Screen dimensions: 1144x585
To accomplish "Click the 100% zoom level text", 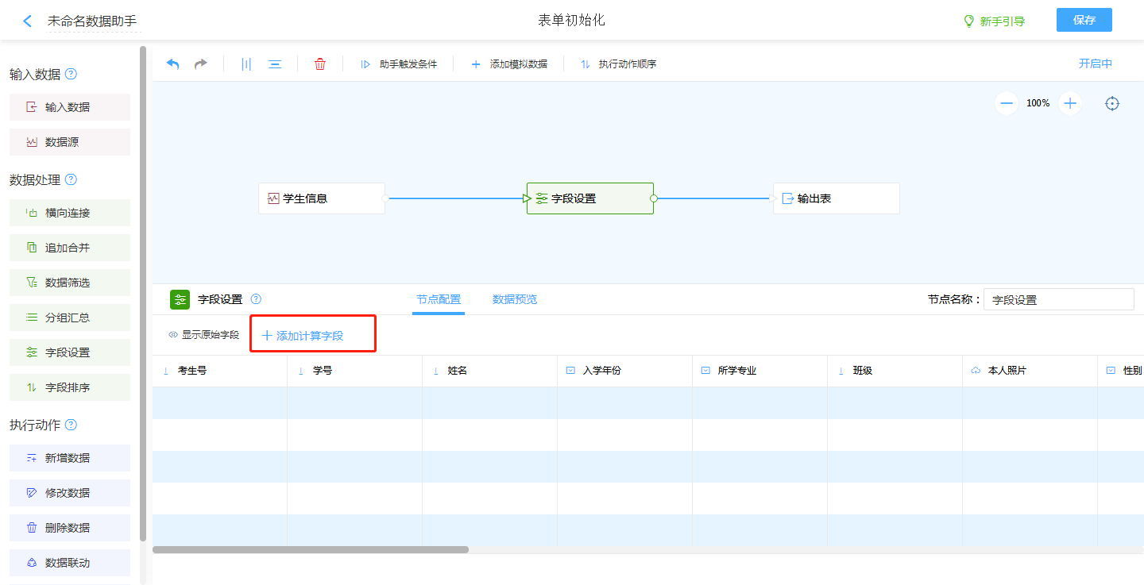I will (x=1038, y=103).
